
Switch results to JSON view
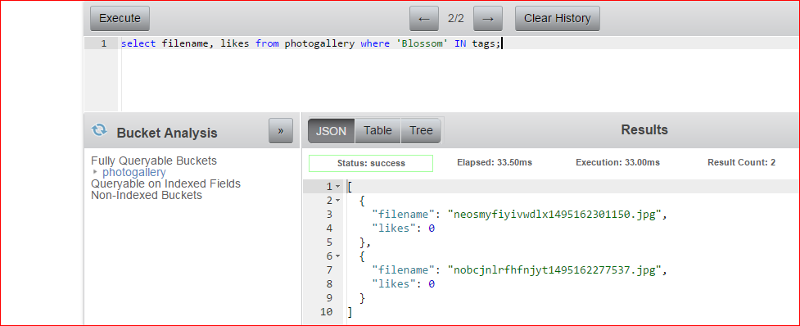(x=331, y=131)
